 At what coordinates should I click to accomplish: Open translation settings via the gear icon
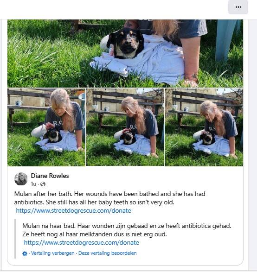pos(25,253)
